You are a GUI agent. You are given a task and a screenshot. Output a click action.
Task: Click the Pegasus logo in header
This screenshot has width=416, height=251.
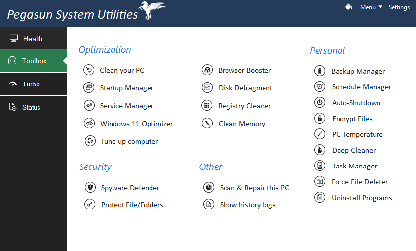pyautogui.click(x=153, y=11)
